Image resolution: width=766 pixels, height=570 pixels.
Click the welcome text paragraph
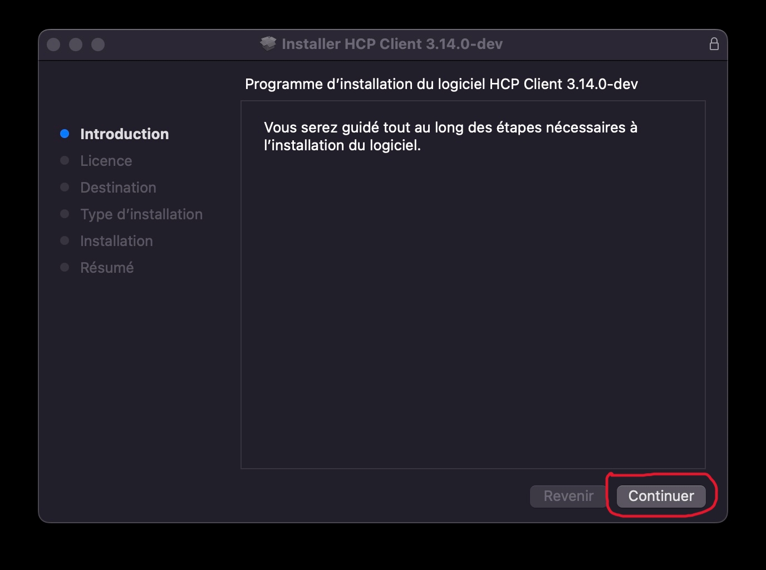[450, 136]
